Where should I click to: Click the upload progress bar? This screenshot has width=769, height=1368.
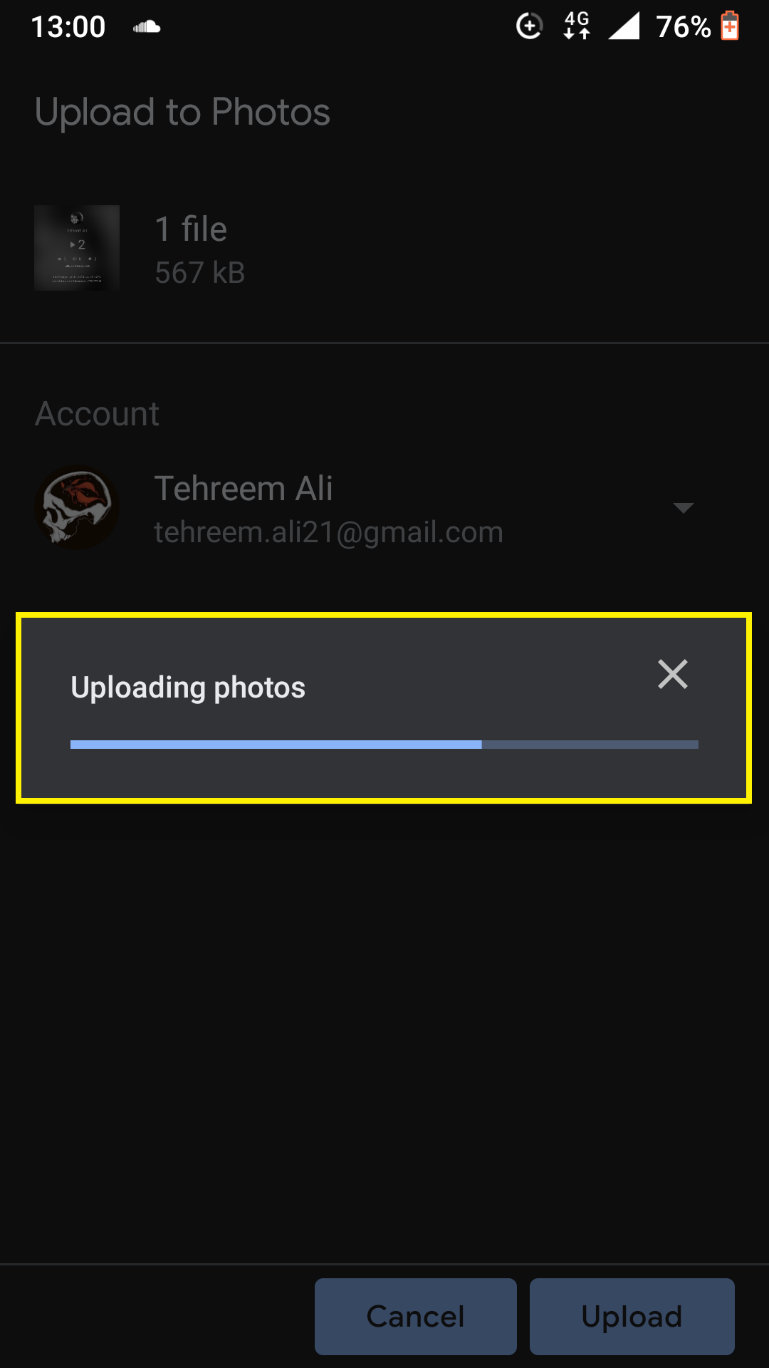coord(384,745)
